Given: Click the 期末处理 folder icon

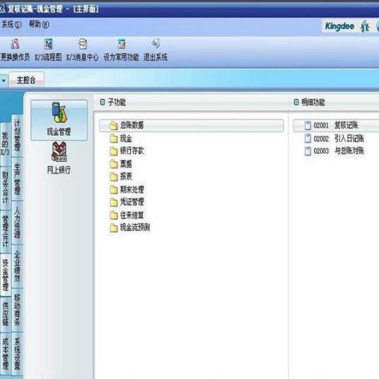Looking at the screenshot, I should [x=113, y=189].
